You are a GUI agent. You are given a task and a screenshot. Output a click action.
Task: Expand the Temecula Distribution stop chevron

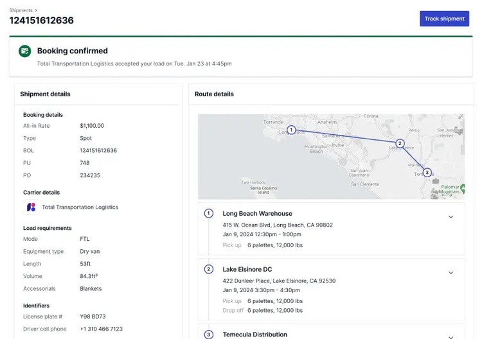click(451, 337)
